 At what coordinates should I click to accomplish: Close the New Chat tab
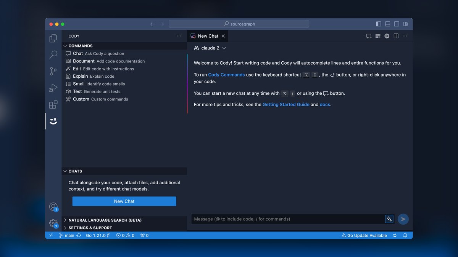(223, 36)
